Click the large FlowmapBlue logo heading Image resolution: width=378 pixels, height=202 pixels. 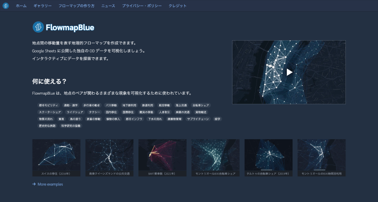point(63,27)
